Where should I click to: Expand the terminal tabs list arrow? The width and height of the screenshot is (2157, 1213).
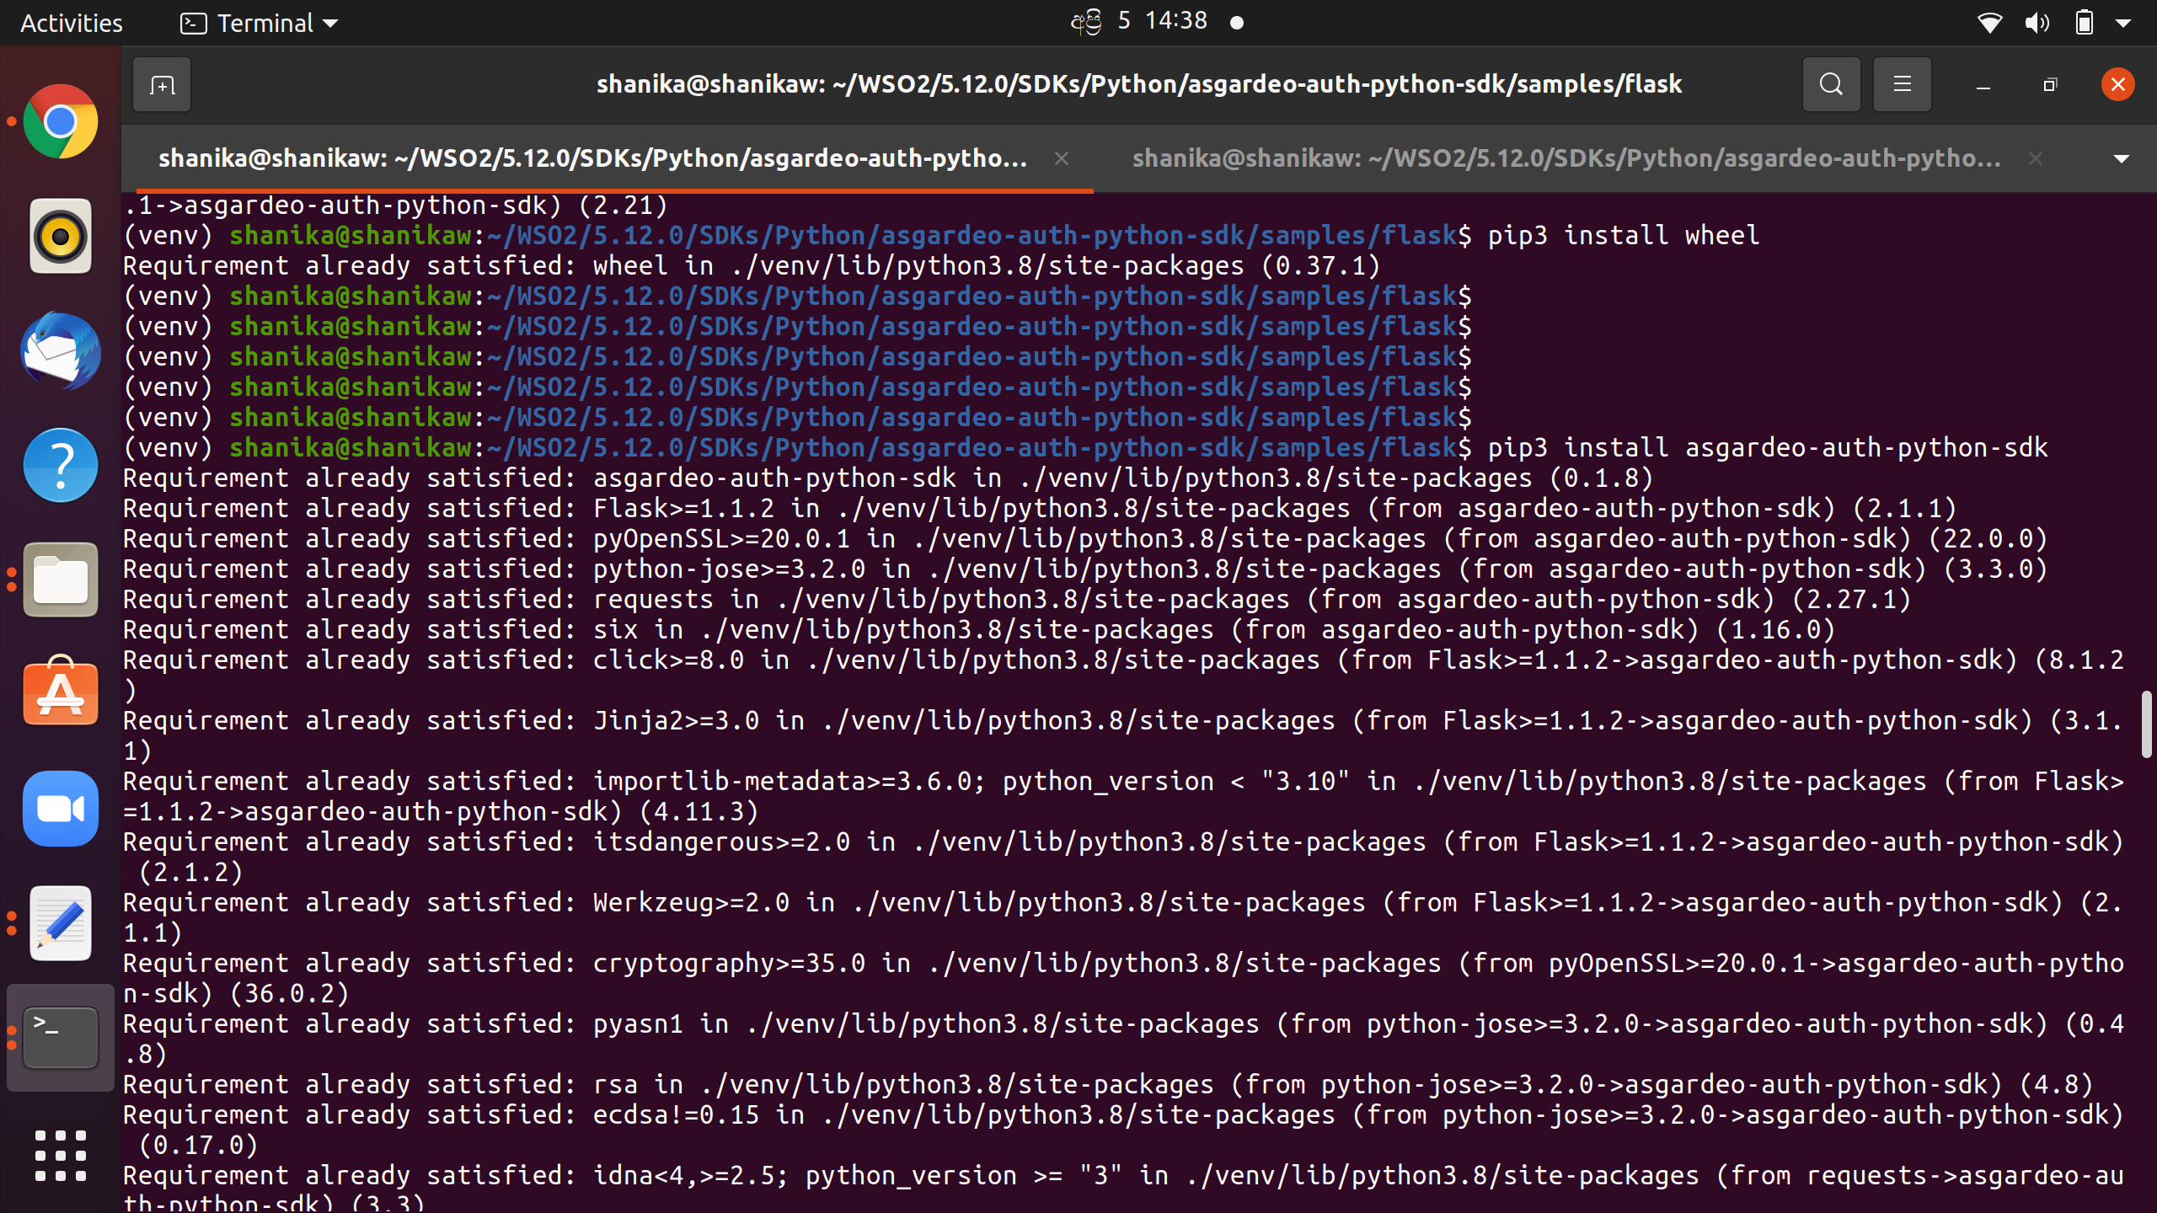pyautogui.click(x=2122, y=158)
